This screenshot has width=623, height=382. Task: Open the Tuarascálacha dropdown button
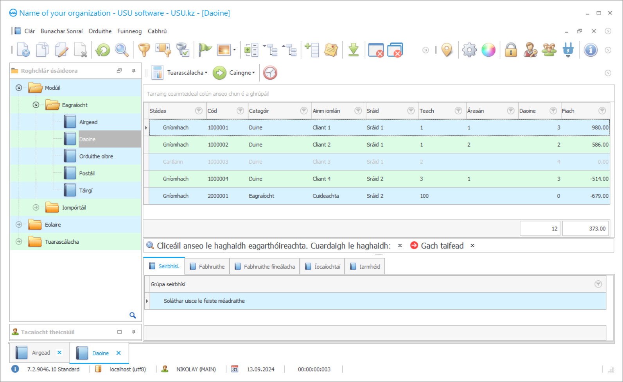tap(187, 73)
